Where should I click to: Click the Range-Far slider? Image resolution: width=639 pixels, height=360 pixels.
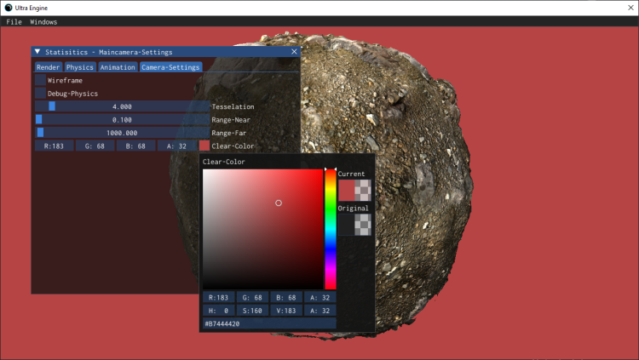click(122, 133)
